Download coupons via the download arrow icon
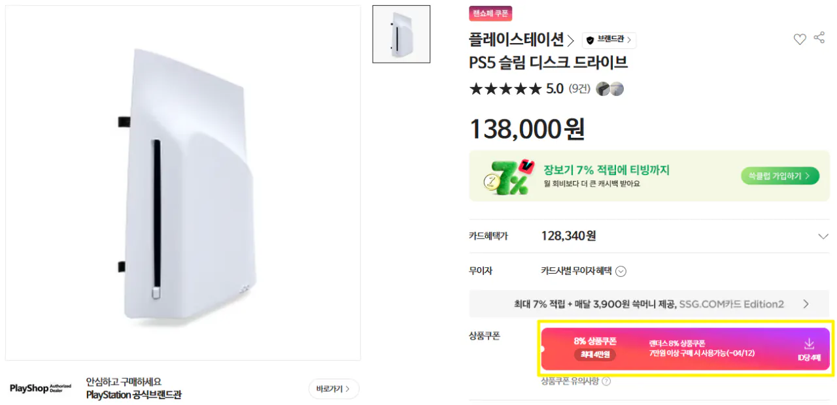 810,344
